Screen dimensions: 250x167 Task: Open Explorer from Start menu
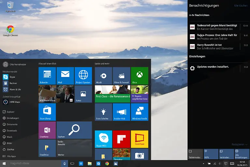8,112
